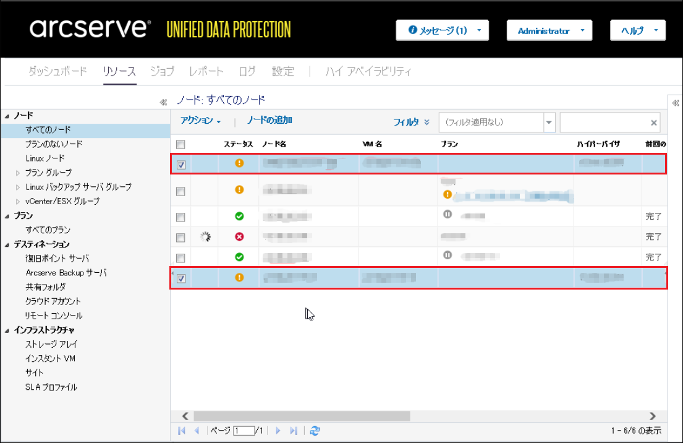Clear the search field with the X icon
The height and width of the screenshot is (443, 683).
click(x=654, y=123)
